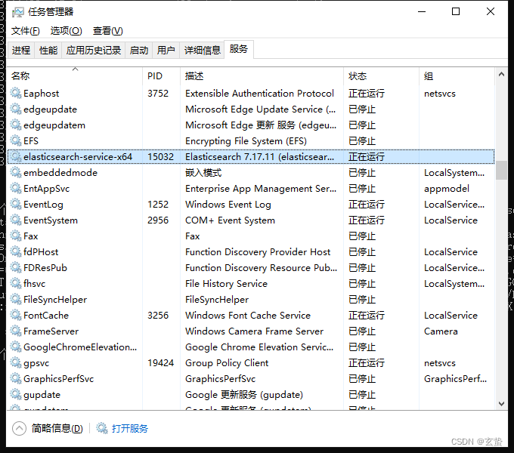Click the scrollbar down arrow
This screenshot has width=514, height=453.
point(501,404)
